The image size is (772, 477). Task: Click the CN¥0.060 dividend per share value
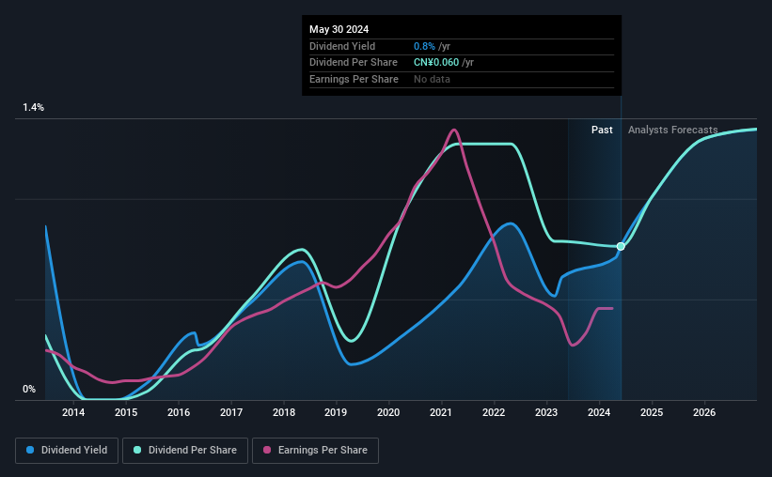click(436, 63)
